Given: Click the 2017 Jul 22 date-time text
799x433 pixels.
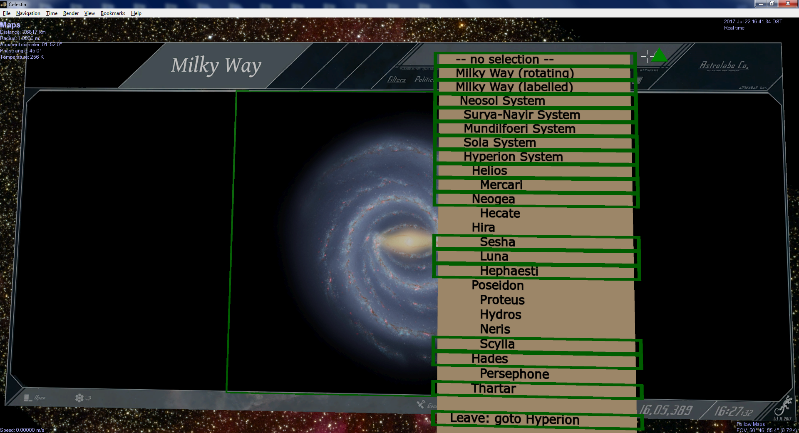Looking at the screenshot, I should coord(753,22).
